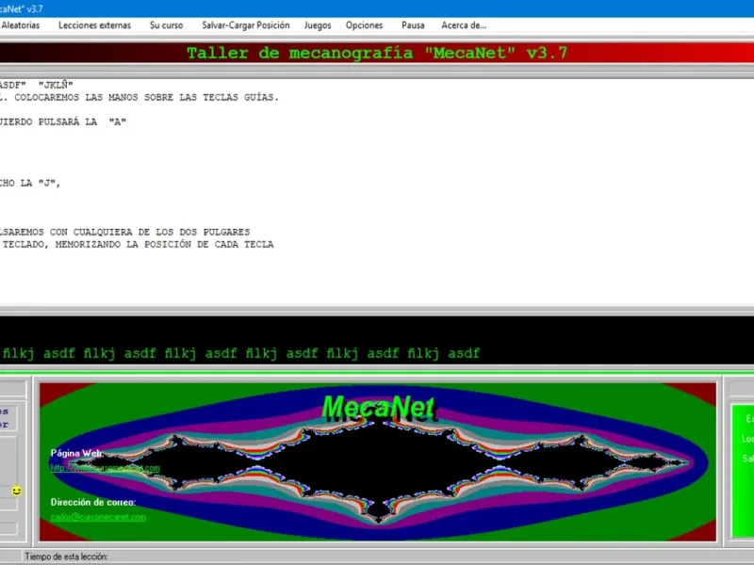754x565 pixels.
Task: Click the line "MEMORIZANDO LA POSICIÓN DE CADA TECLA"
Action: pos(164,244)
